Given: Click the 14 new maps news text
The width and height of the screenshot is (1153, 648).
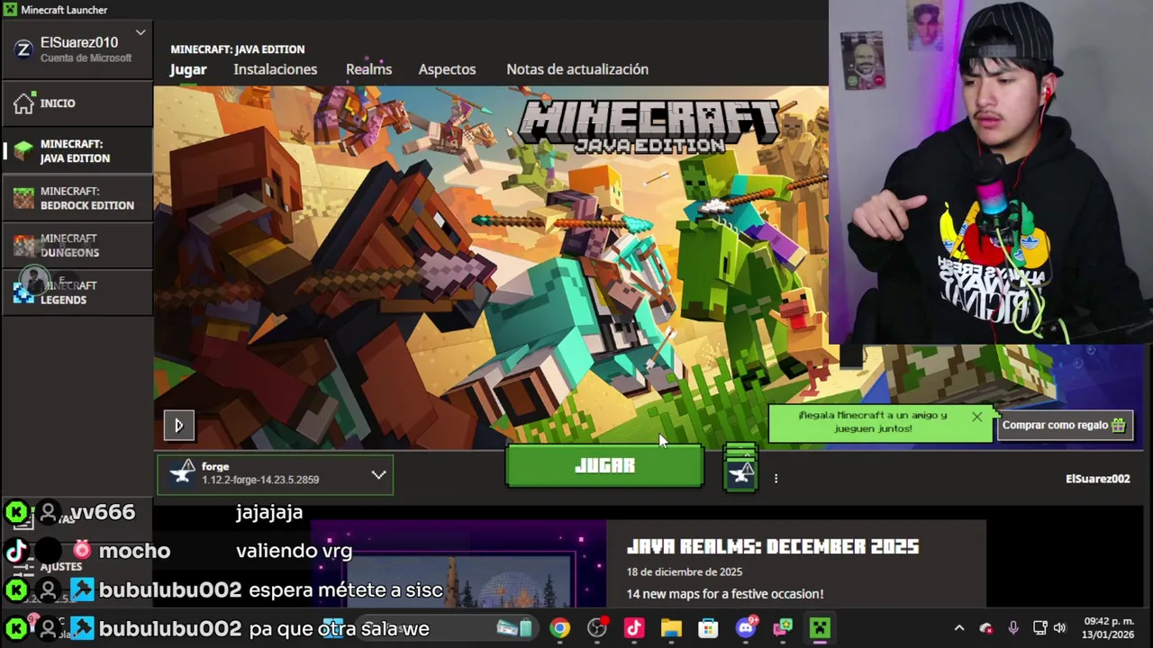Looking at the screenshot, I should point(725,594).
